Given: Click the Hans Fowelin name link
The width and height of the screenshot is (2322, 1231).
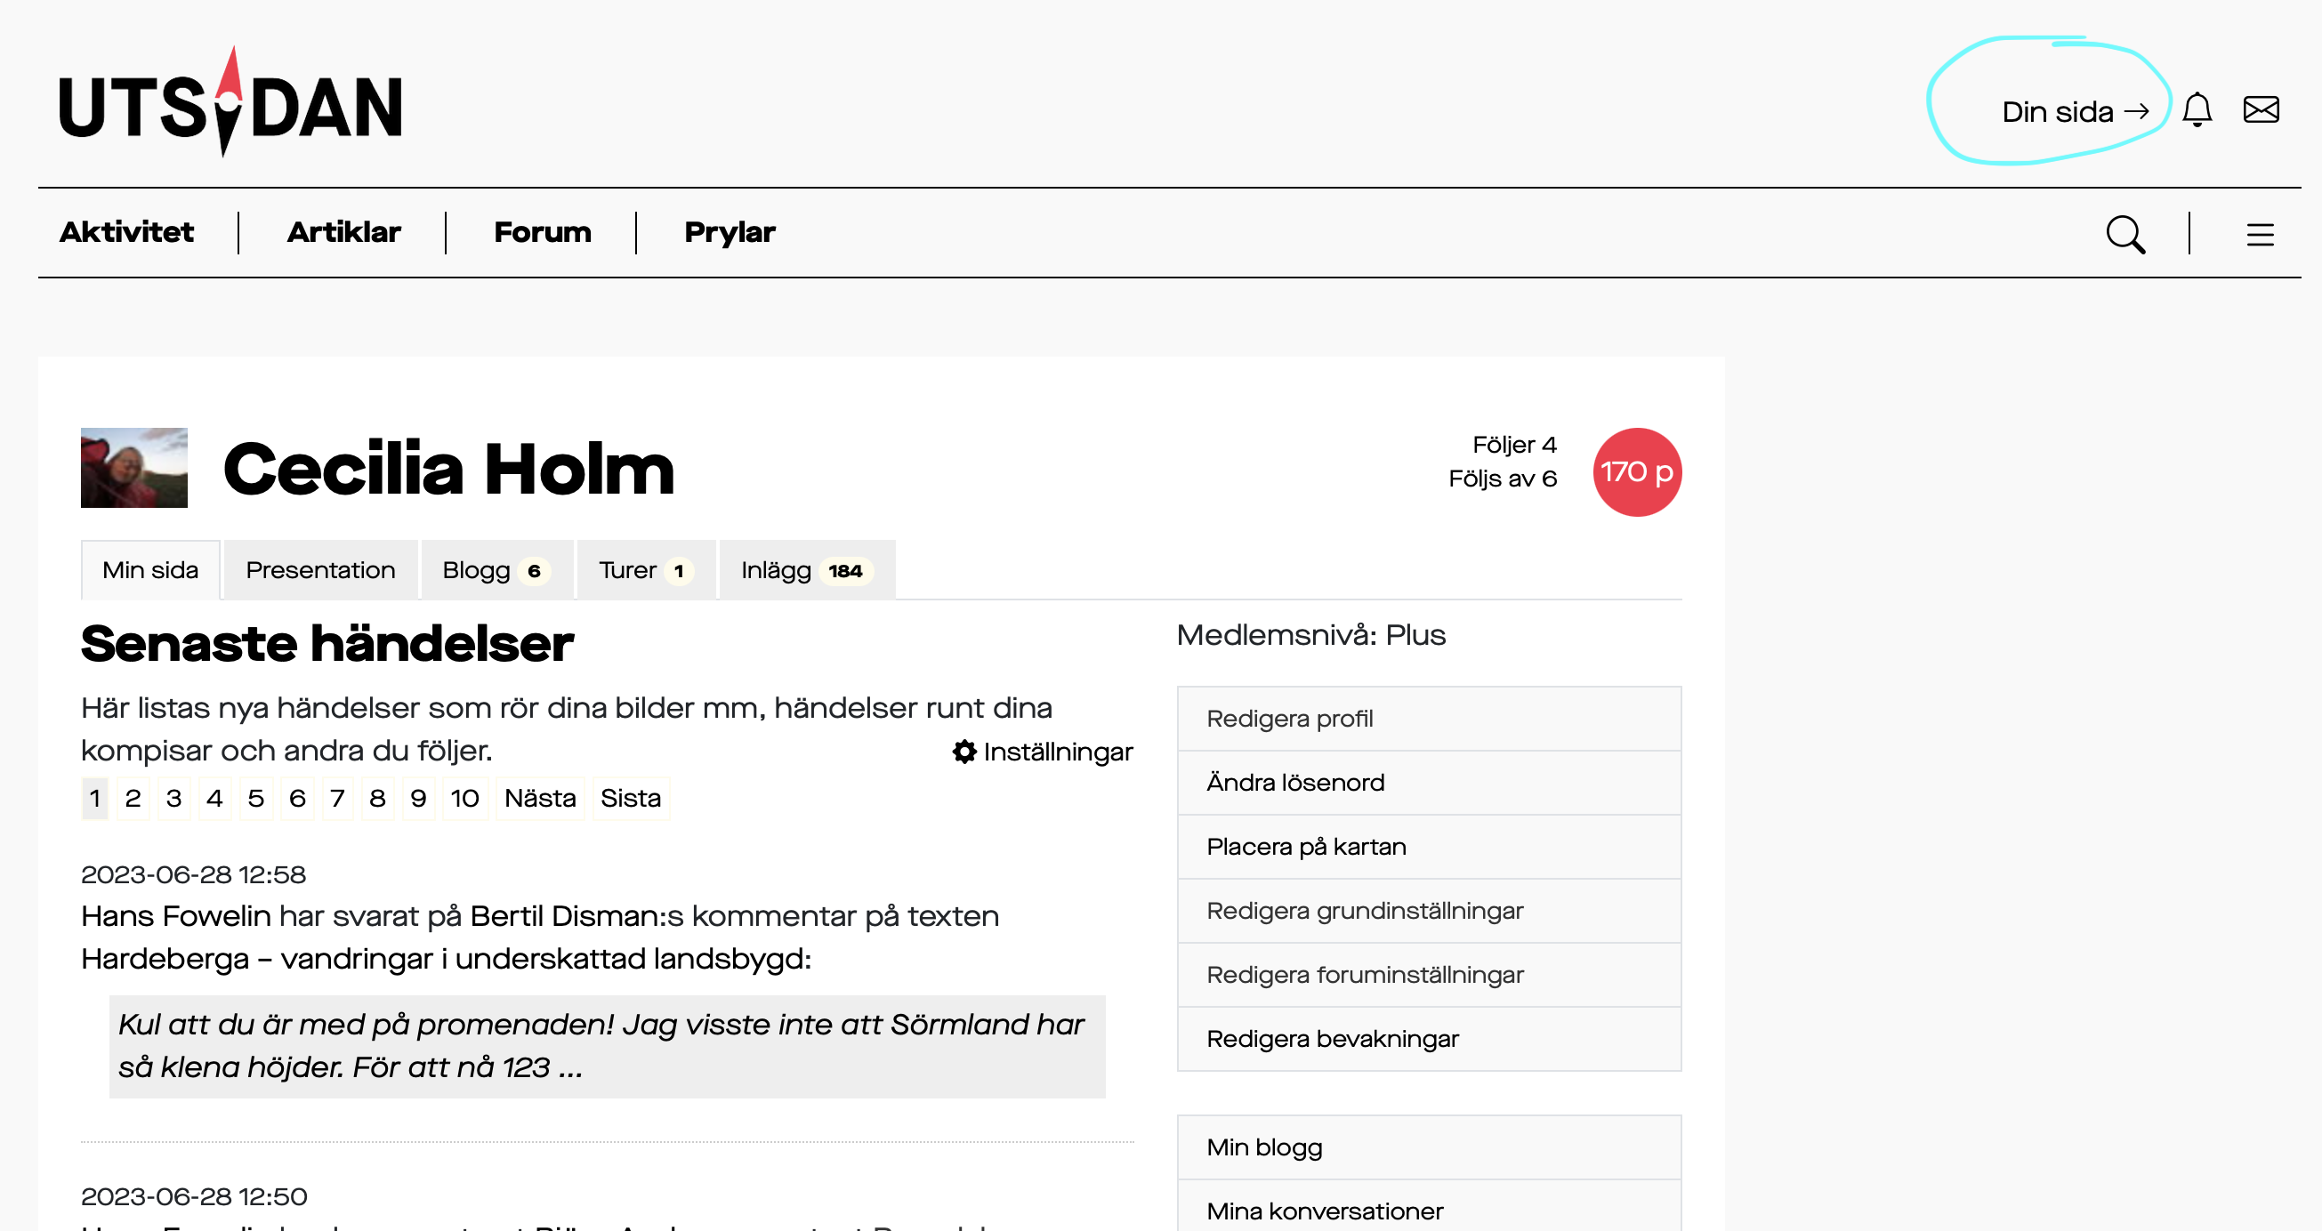Looking at the screenshot, I should pos(176,915).
